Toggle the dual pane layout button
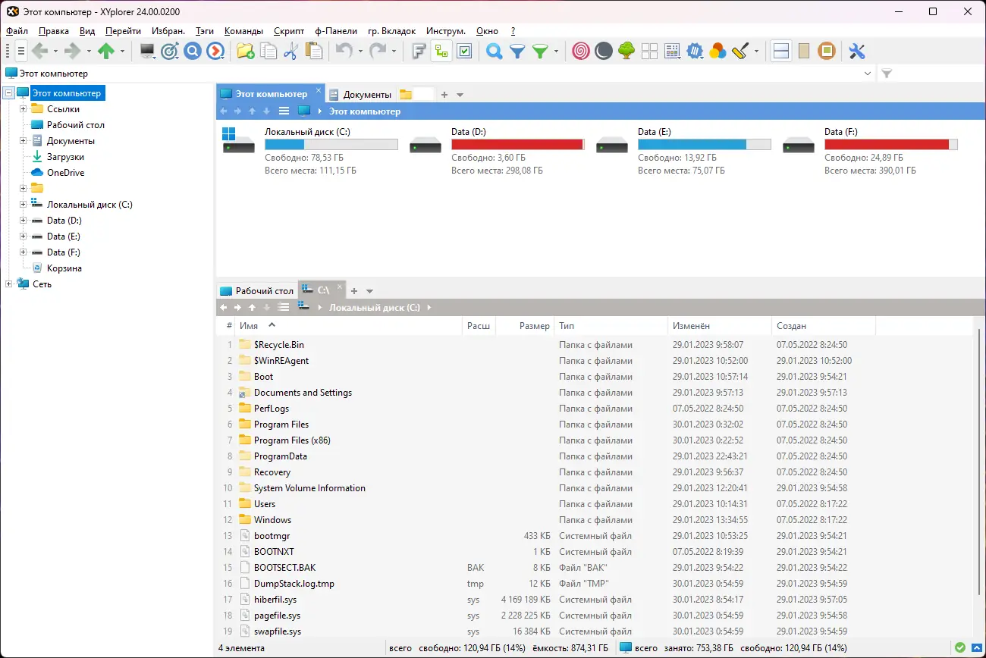The image size is (986, 658). click(x=781, y=52)
